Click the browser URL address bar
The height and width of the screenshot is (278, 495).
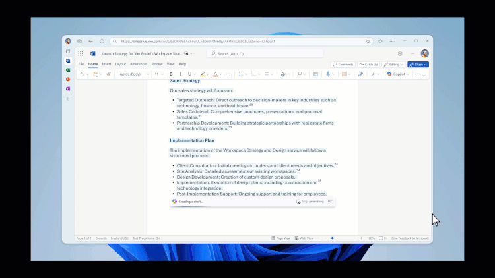[x=240, y=41]
